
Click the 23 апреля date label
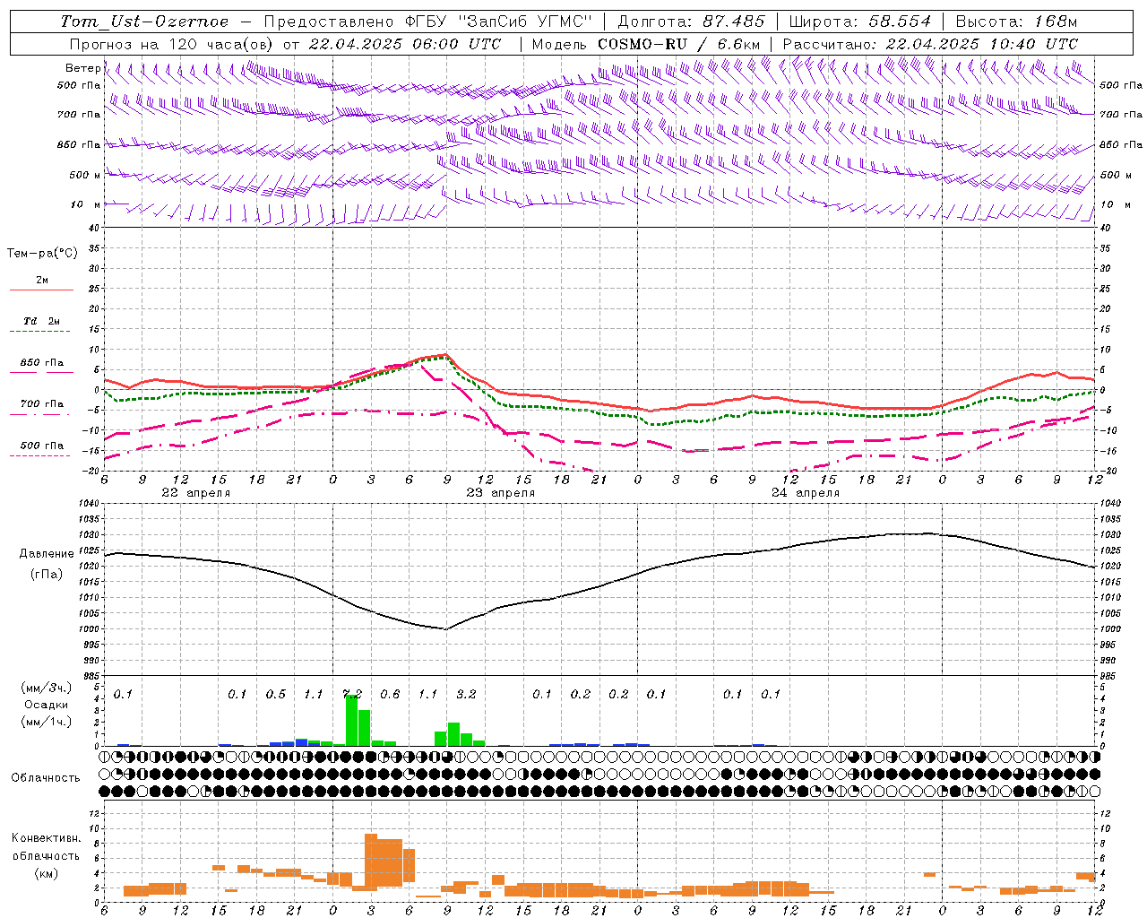501,493
